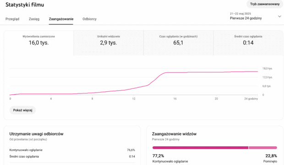Select the Średni czas oglądania metric card
Image resolution: width=284 pixels, height=165 pixels.
point(248,43)
